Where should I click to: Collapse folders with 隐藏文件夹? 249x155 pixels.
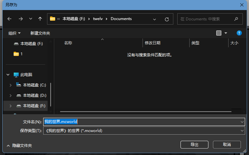tap(19, 146)
